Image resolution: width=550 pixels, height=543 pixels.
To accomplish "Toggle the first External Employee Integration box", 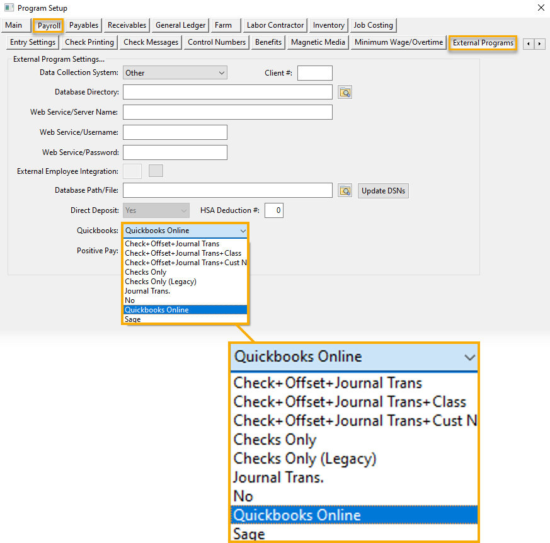I will [132, 171].
